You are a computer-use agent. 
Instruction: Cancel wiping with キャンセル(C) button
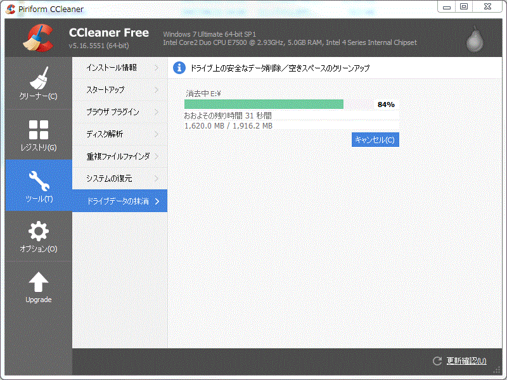pos(375,139)
